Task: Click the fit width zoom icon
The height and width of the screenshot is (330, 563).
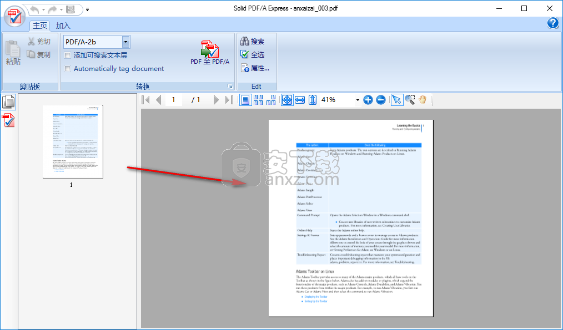Action: tap(300, 100)
